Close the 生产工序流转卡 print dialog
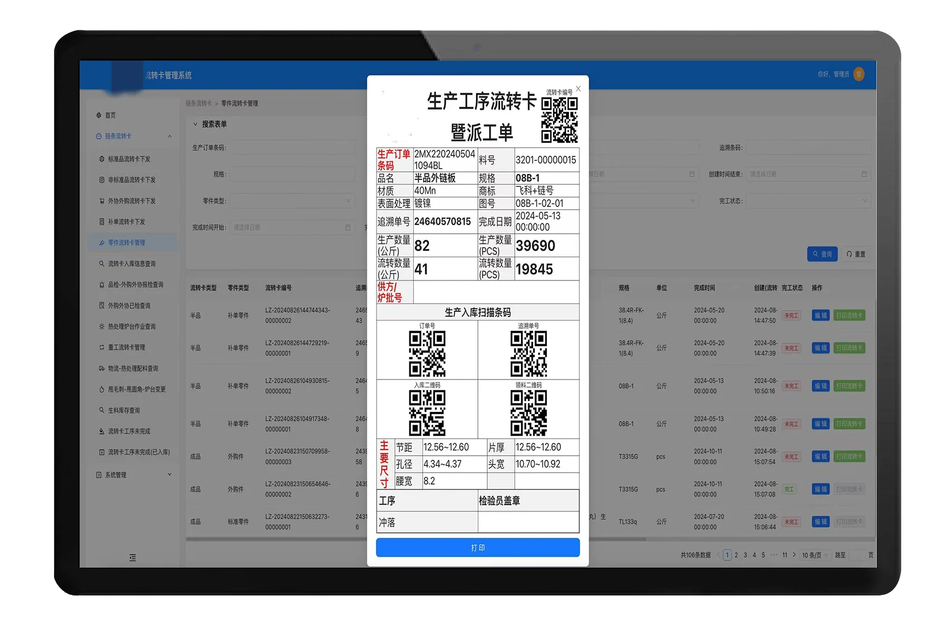 (x=578, y=88)
